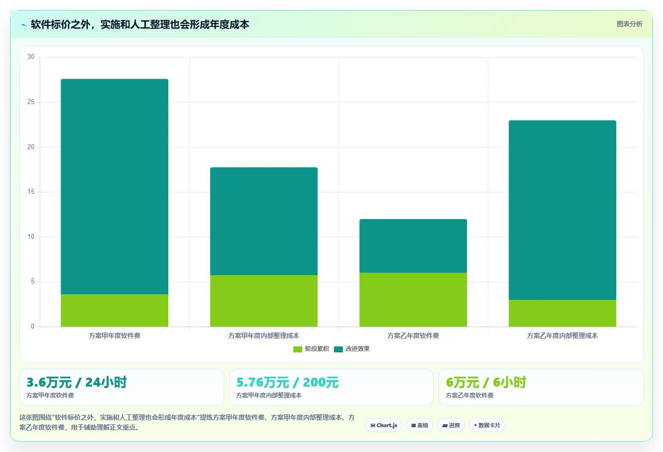Click the 改进效果 legend text
This screenshot has height=452, width=663.
pos(358,349)
